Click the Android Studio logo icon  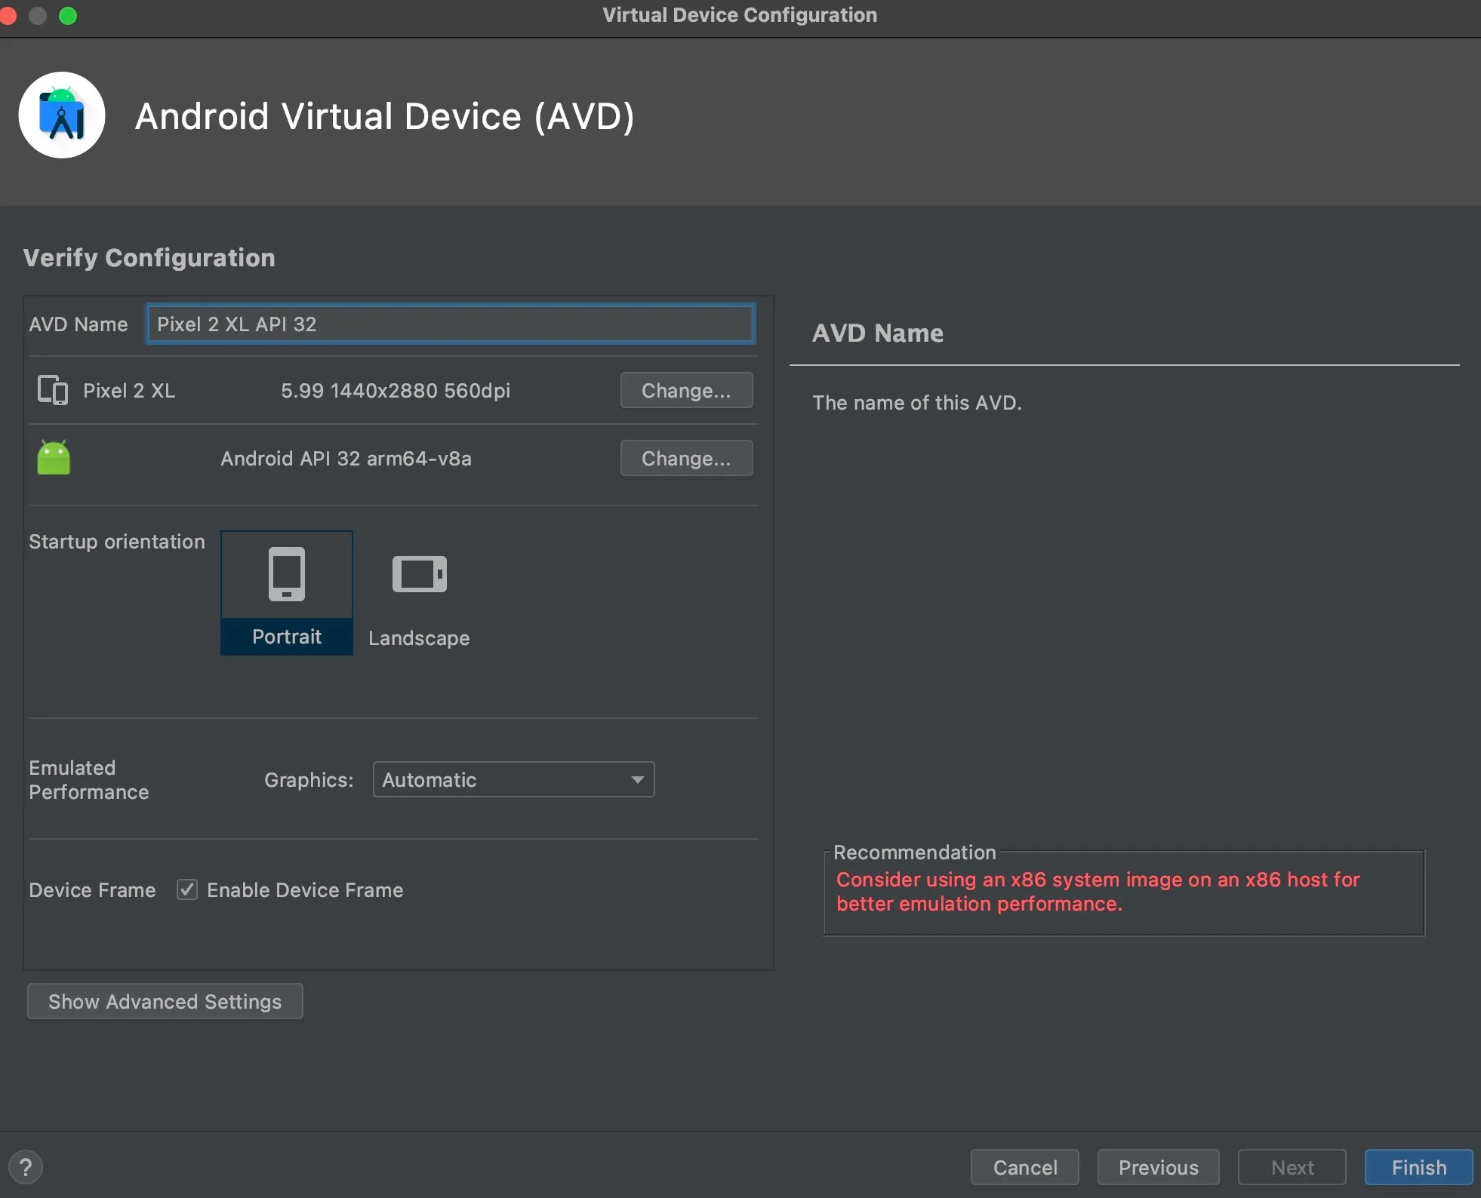tap(62, 115)
